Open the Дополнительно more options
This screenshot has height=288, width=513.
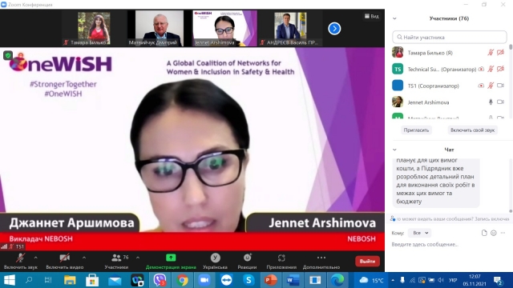pos(321,262)
